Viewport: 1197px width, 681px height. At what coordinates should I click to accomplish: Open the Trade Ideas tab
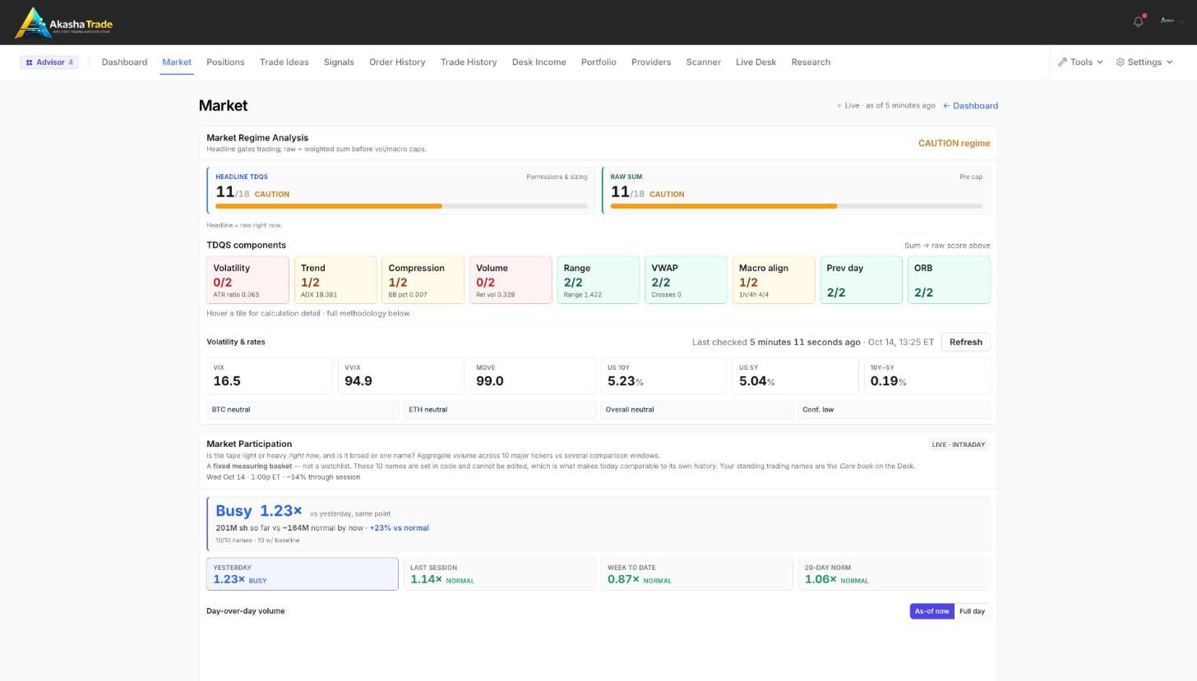pos(284,62)
